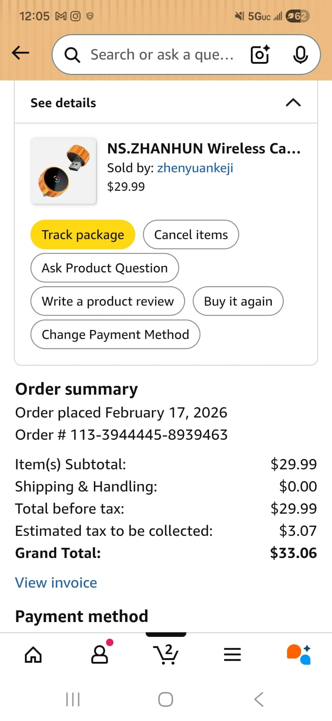Open the shopping cart icon
Screen dimensions: 332x721
click(166, 655)
